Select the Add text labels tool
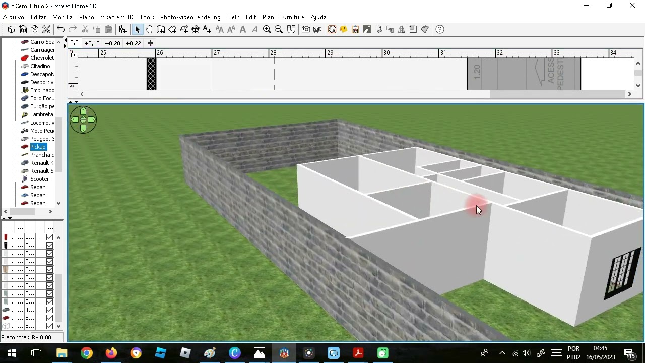The width and height of the screenshot is (645, 363). click(207, 29)
